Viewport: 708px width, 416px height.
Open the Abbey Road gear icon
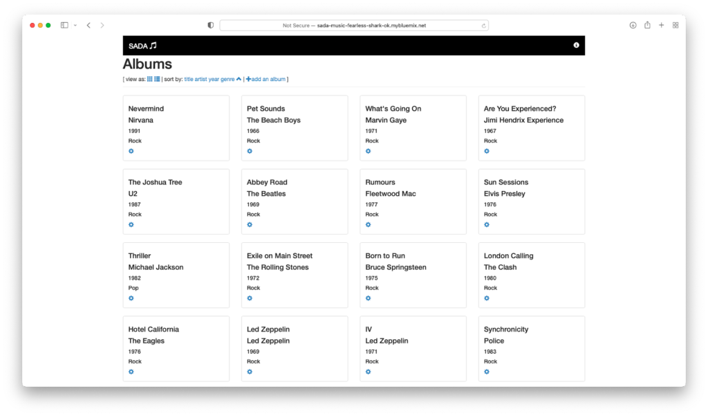pyautogui.click(x=250, y=225)
